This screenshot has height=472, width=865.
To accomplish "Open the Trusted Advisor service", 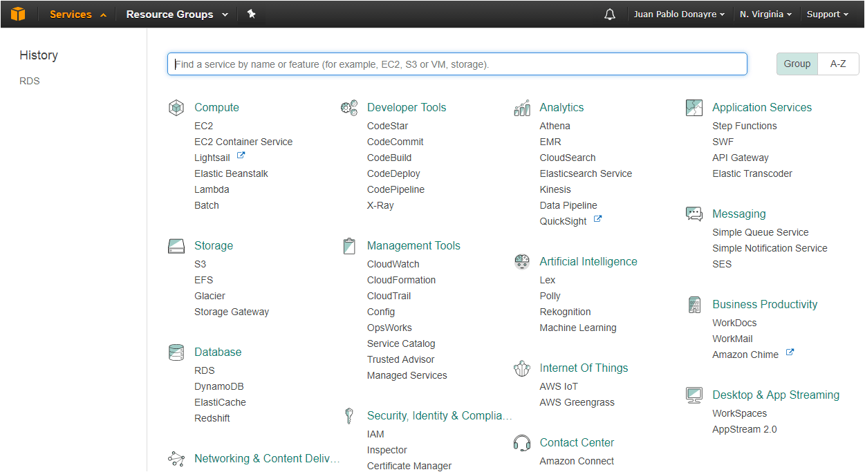I will click(401, 359).
